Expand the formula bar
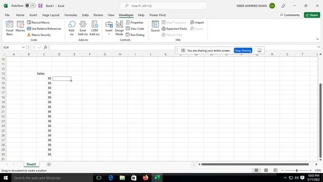Image resolution: width=323 pixels, height=182 pixels. (x=318, y=47)
